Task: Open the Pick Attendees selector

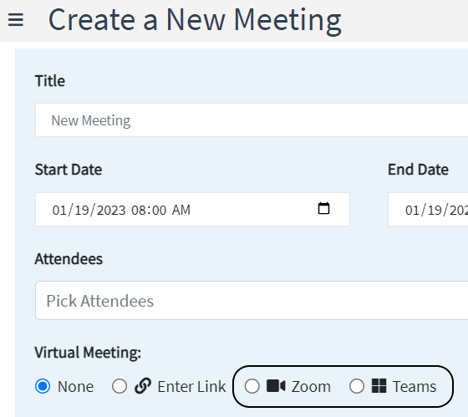Action: 252,300
